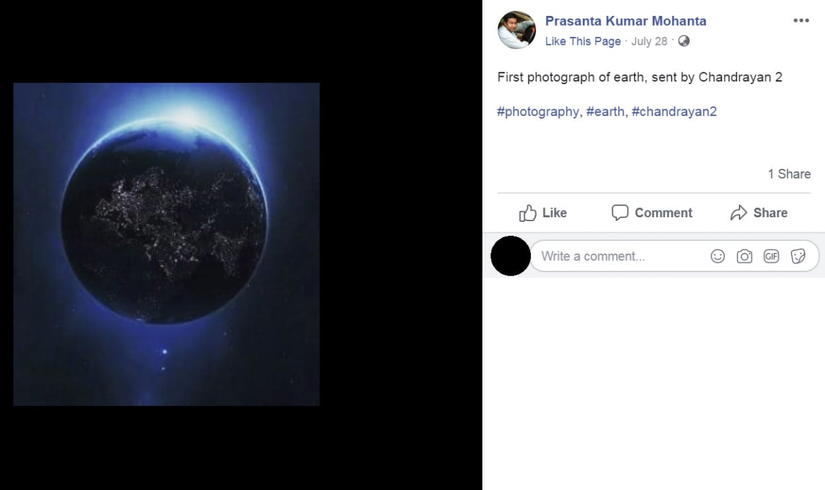825x490 pixels.
Task: Open the #photography hashtag
Action: click(537, 111)
